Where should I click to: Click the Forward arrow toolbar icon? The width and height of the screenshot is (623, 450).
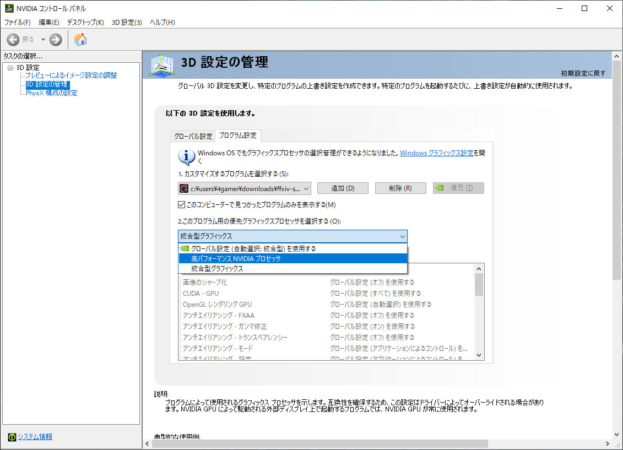tap(56, 39)
